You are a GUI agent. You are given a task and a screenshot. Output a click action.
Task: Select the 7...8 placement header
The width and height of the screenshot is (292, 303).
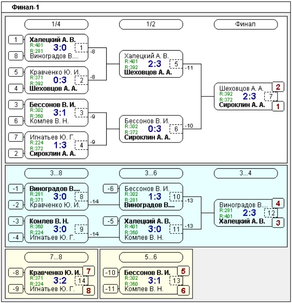click(x=56, y=257)
